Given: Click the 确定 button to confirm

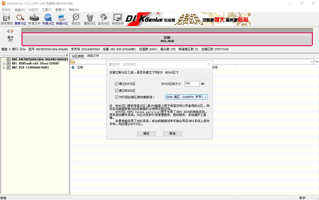Looking at the screenshot, I should pyautogui.click(x=146, y=134).
